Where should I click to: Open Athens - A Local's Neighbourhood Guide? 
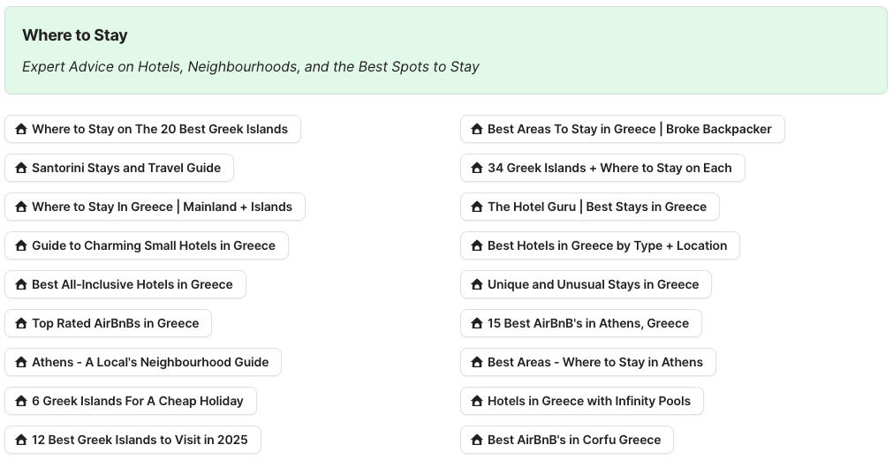[x=150, y=362]
